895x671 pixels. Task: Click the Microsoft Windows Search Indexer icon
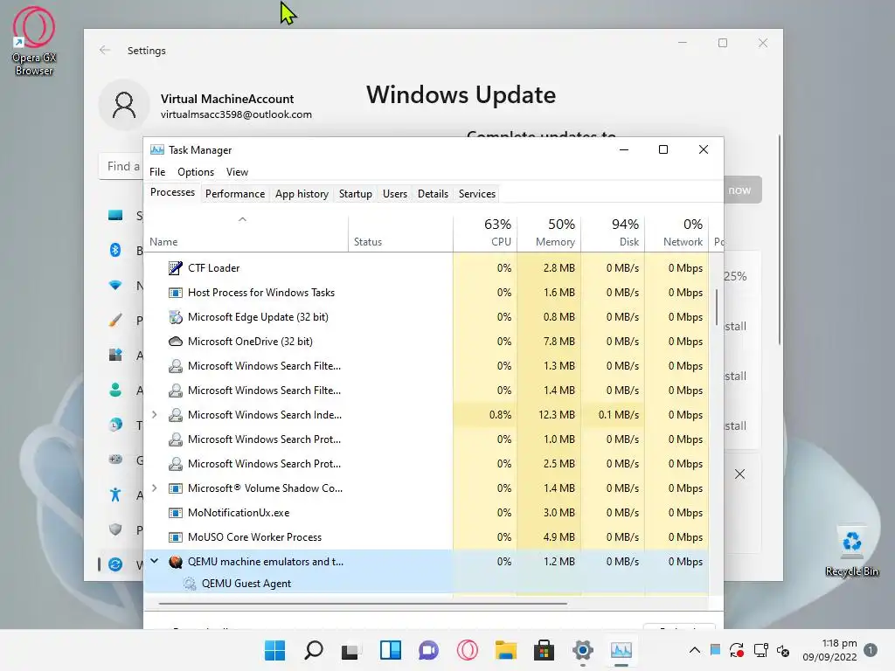[175, 415]
